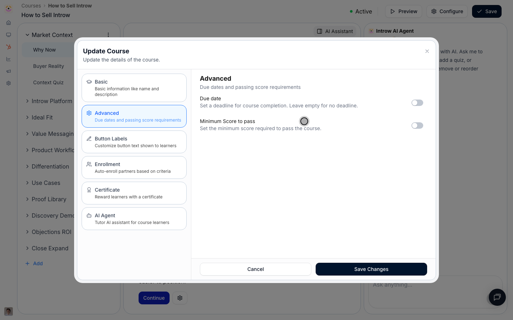Click Save Changes in the dialog

(371, 269)
